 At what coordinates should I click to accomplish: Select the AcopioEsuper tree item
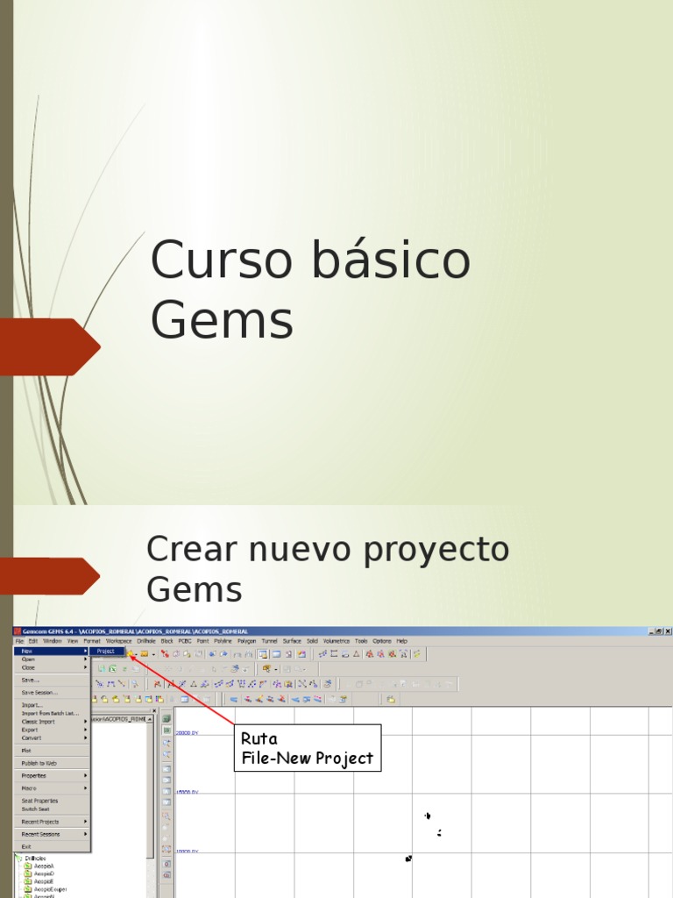pos(50,889)
